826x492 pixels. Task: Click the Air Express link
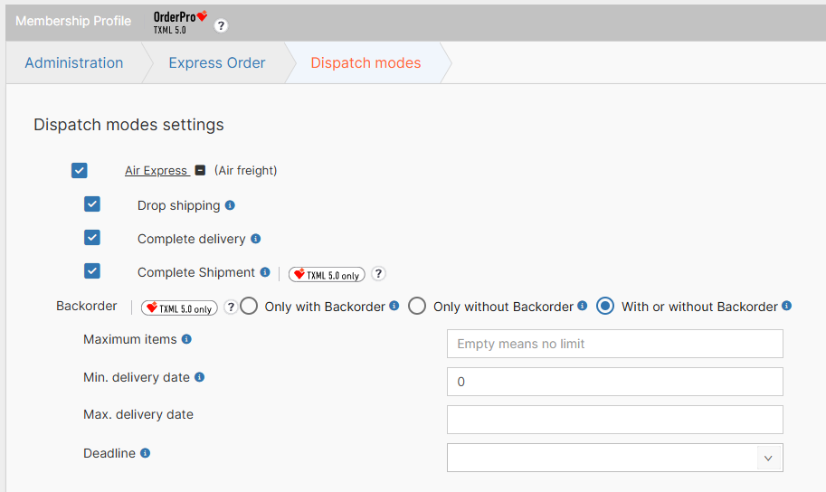[x=156, y=170]
